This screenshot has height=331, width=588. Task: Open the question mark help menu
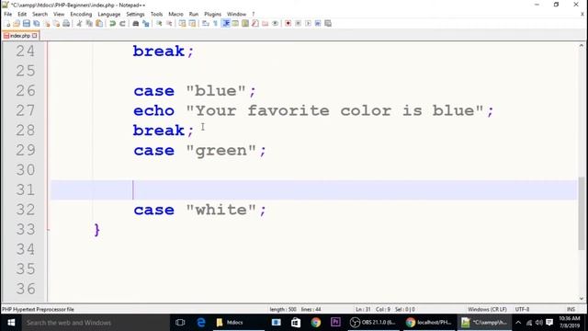point(254,15)
